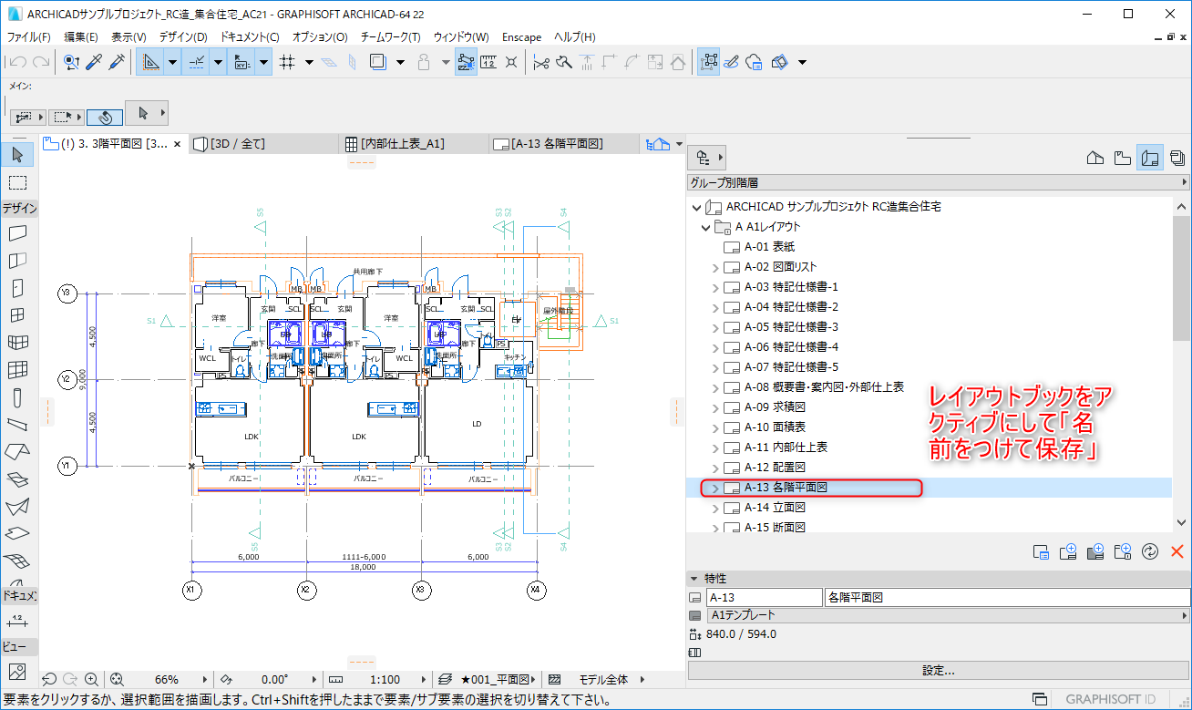Toggle the Tracker coordinates button
Screen dimensions: 1192x710
click(x=241, y=62)
